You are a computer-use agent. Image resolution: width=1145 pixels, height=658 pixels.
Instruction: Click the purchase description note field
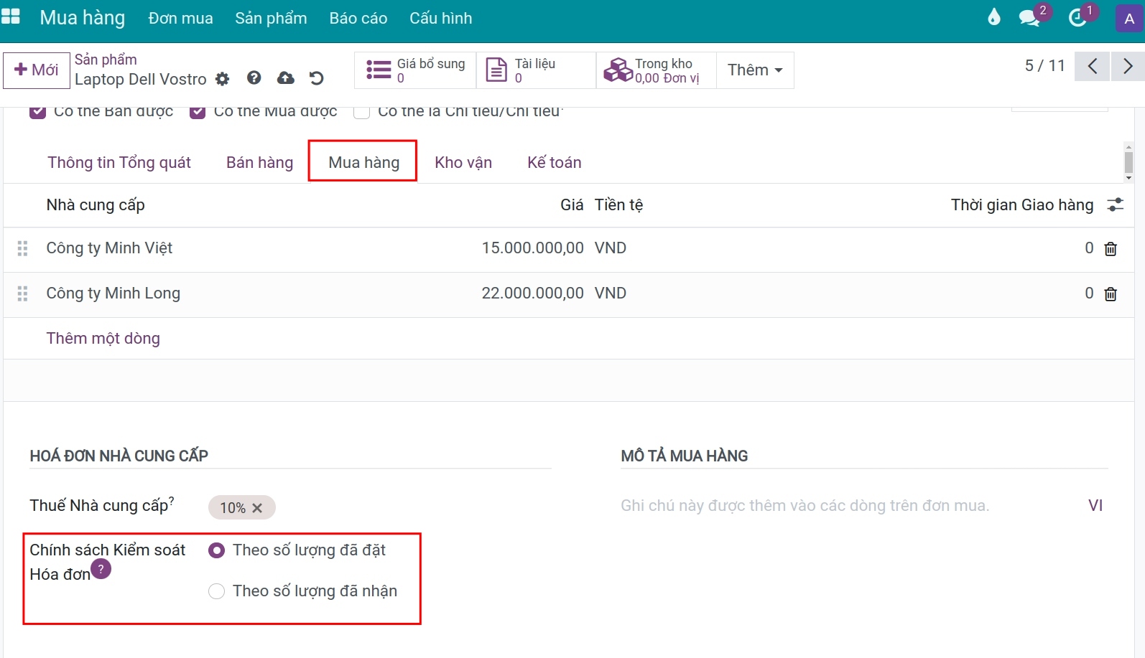pyautogui.click(x=850, y=506)
